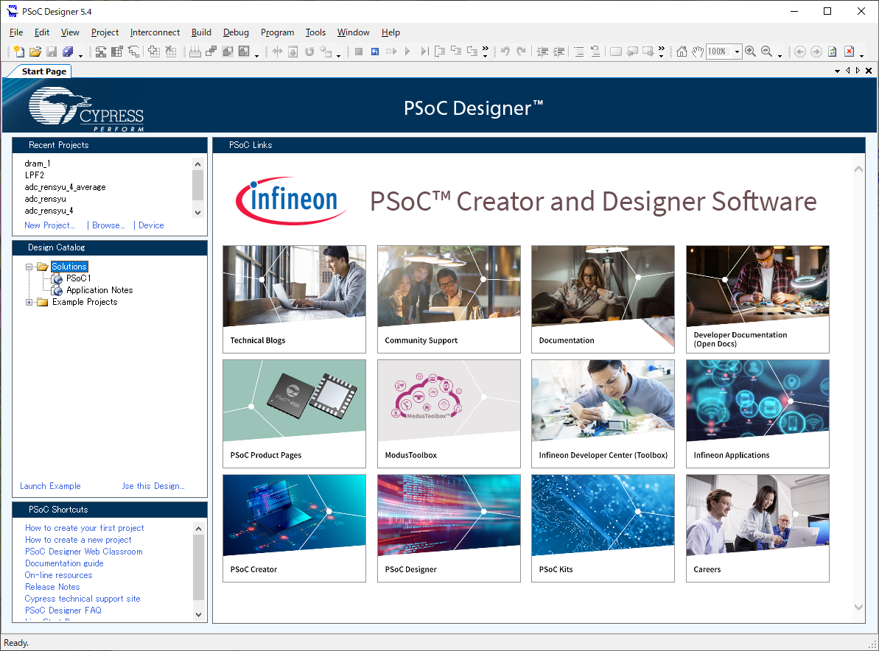
Task: Click the blue return-arrow Reset icon
Action: point(375,52)
